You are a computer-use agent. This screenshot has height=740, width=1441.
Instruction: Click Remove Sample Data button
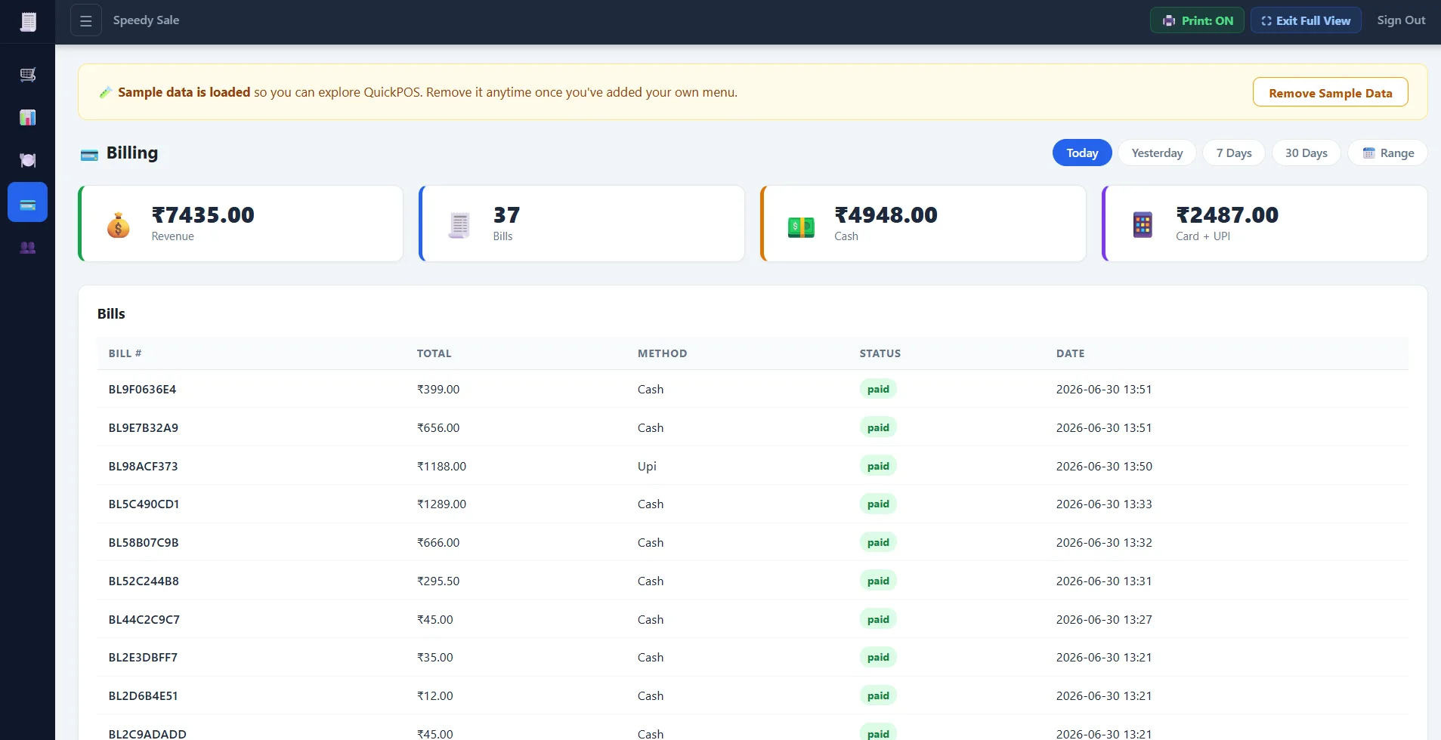(x=1330, y=93)
